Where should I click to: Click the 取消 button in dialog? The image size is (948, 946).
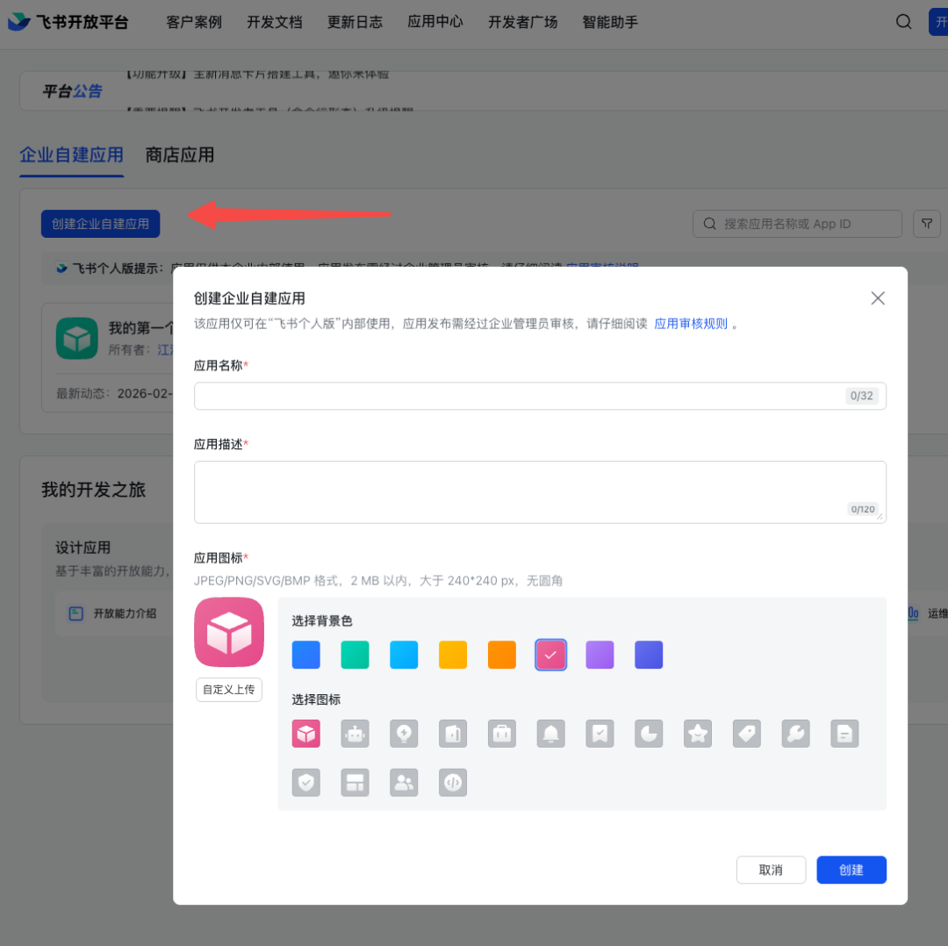tap(771, 870)
